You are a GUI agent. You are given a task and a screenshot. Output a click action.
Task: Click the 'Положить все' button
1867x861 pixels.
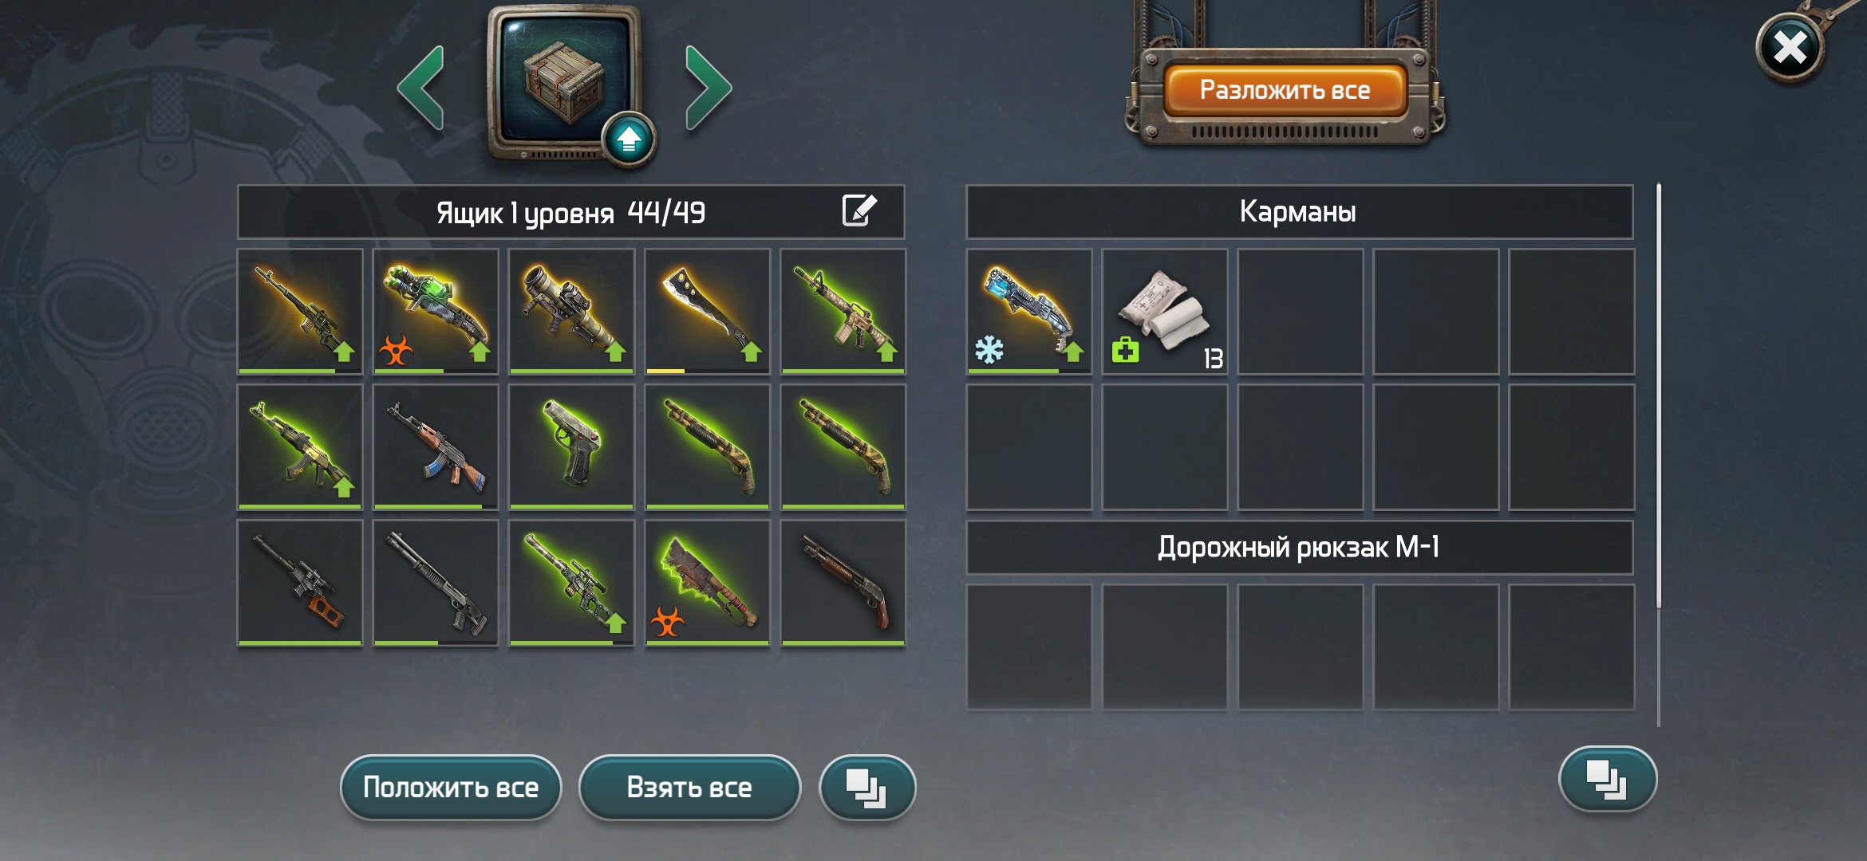tap(451, 788)
